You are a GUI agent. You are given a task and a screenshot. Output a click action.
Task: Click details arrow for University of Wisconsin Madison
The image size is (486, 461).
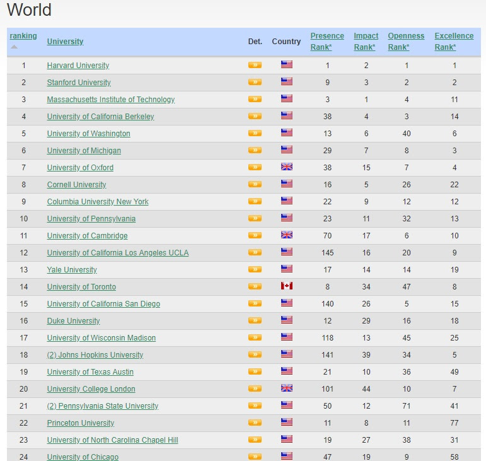coord(255,337)
